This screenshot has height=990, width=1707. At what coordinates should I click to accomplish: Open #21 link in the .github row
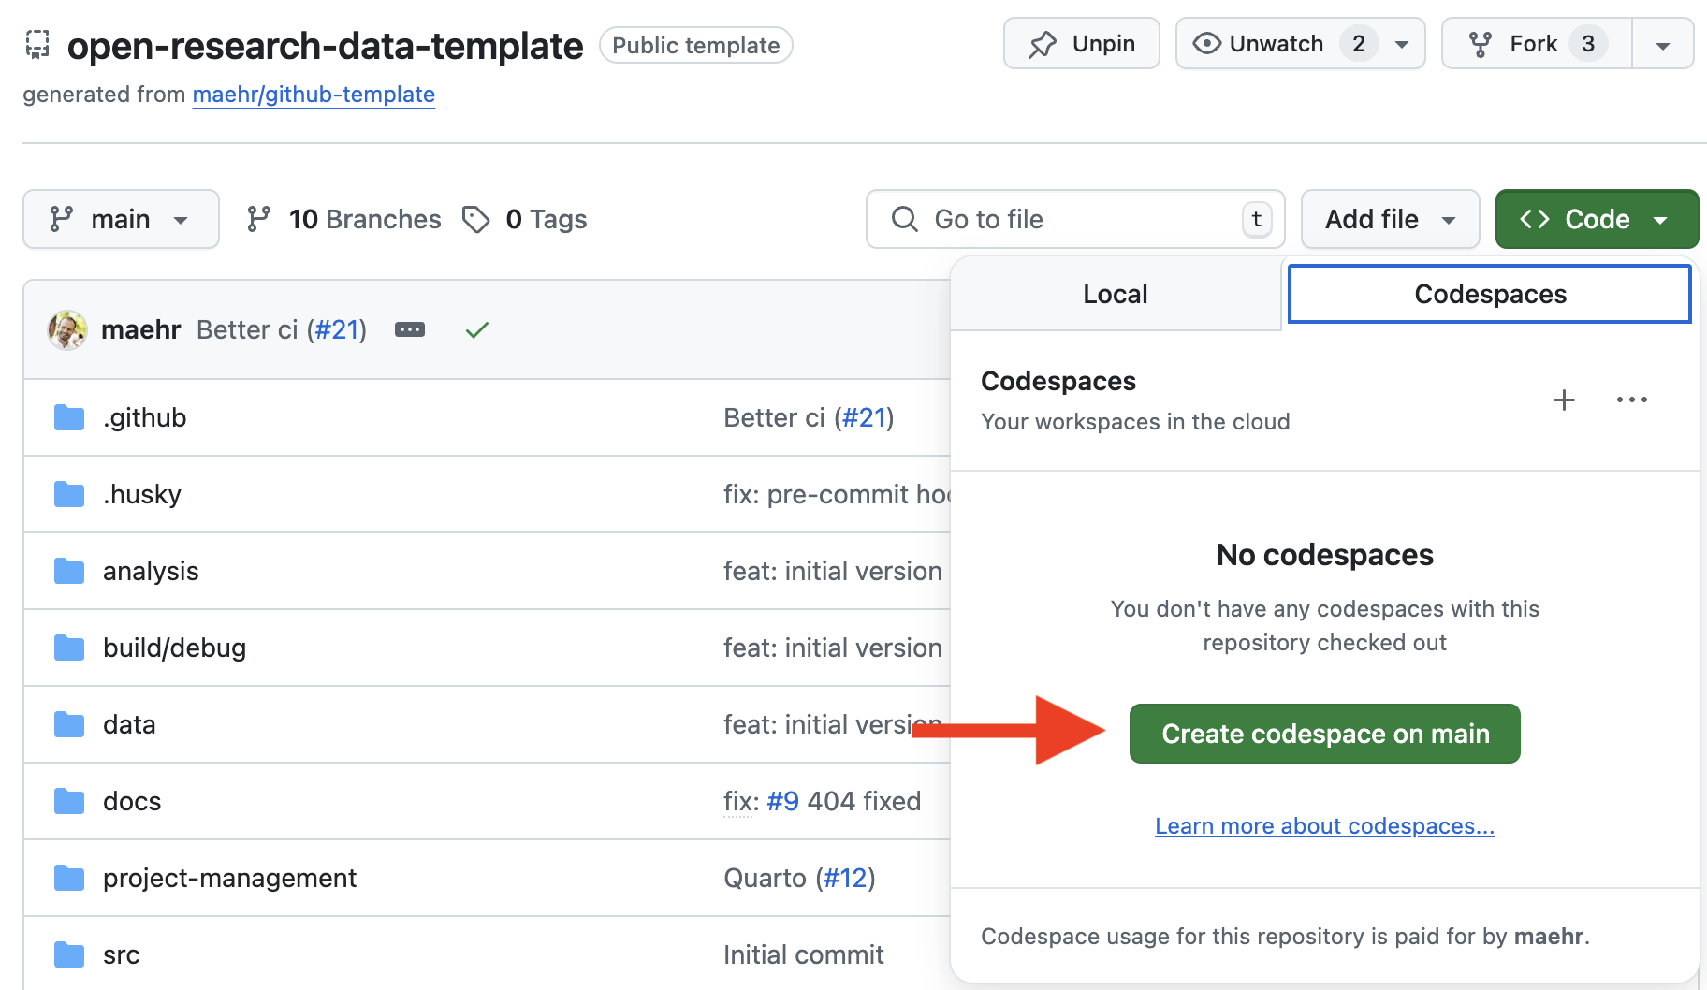pos(864,417)
